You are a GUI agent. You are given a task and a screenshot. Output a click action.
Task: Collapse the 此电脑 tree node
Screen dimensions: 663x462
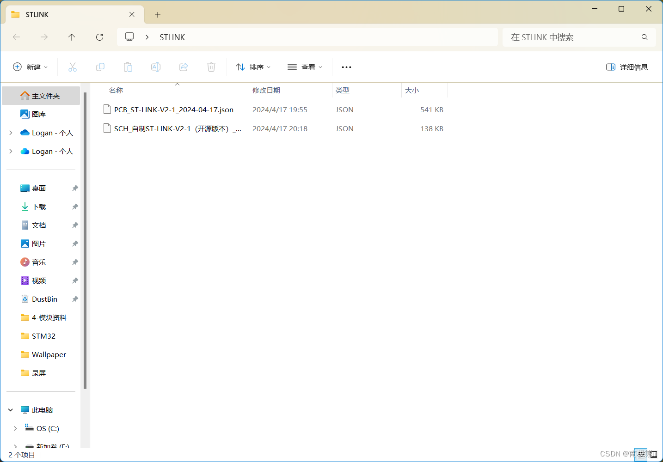click(x=11, y=410)
